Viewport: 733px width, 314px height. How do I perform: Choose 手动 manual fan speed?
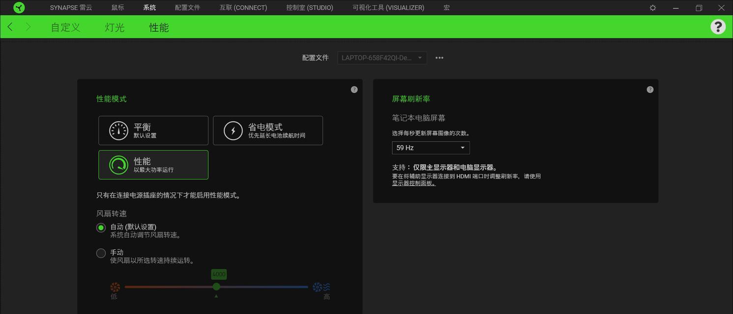pos(101,253)
